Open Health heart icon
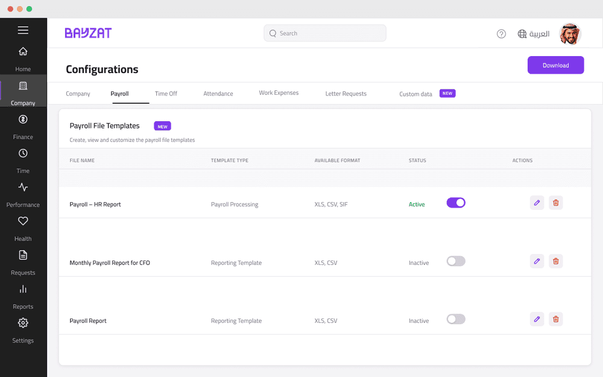The height and width of the screenshot is (377, 603). 23,221
